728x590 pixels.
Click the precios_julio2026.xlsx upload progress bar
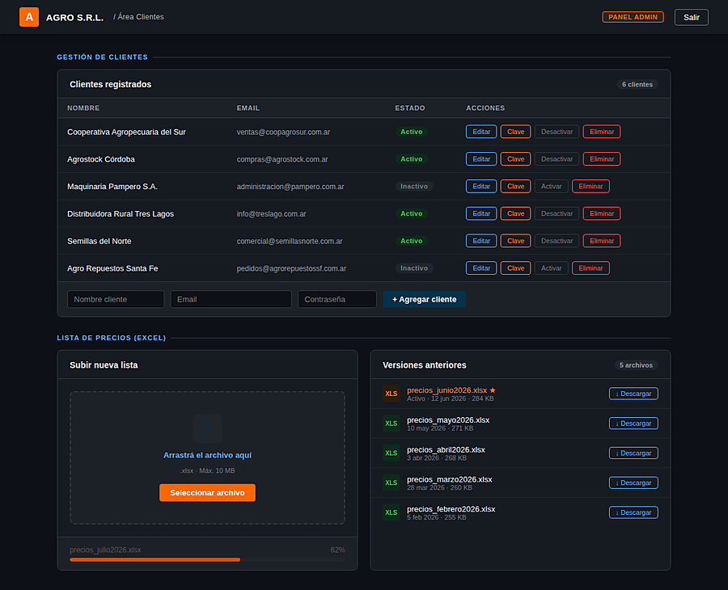coord(207,560)
